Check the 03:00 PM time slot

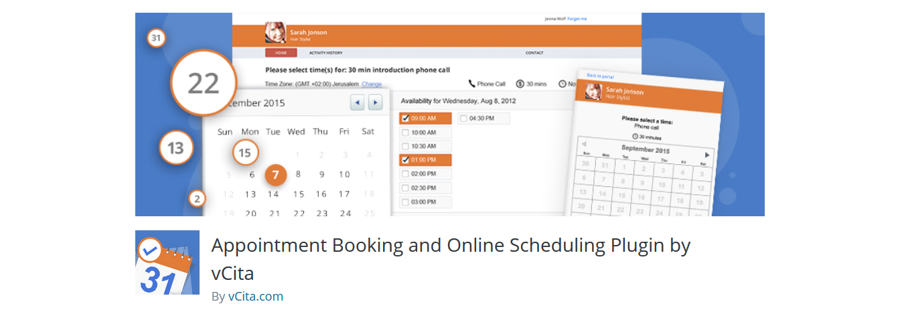click(x=404, y=202)
